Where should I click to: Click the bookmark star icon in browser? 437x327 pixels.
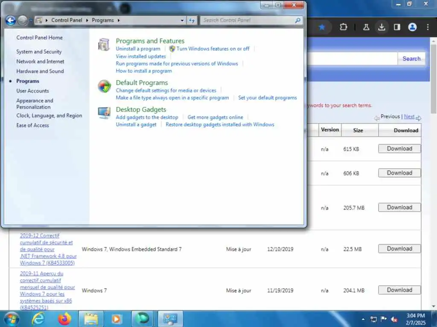(322, 27)
